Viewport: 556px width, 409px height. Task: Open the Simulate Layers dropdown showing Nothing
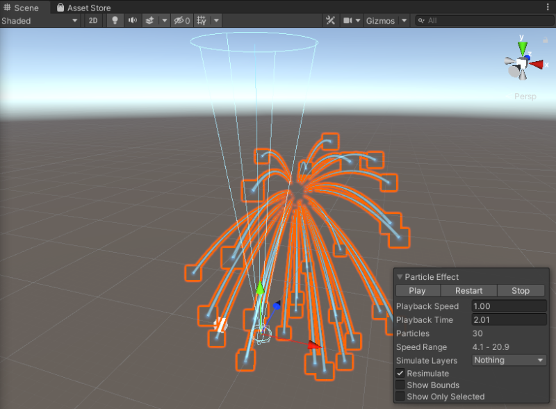509,360
